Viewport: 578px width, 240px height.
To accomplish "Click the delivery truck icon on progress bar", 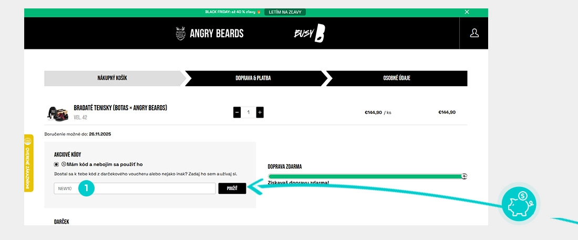I will pos(464,176).
